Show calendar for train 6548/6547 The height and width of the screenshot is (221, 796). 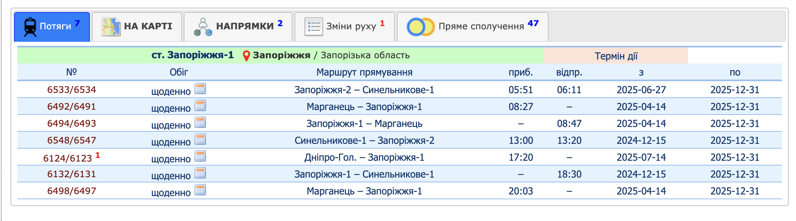[200, 139]
